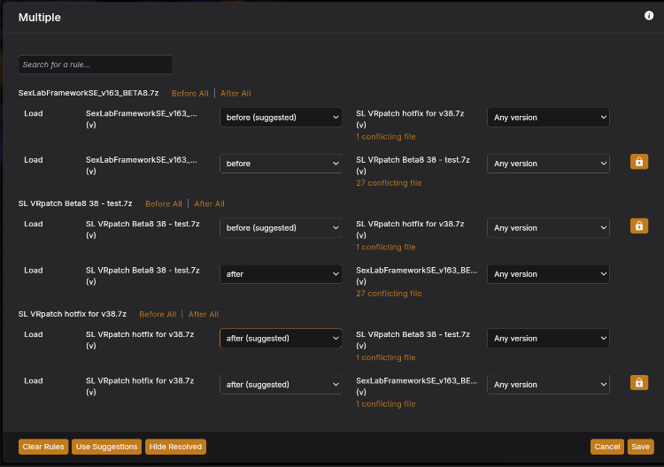Viewport: 664px width, 467px height.
Task: Click lock icon beside SexLabFramework before SL VRpatch Beta8 rule
Action: point(639,162)
